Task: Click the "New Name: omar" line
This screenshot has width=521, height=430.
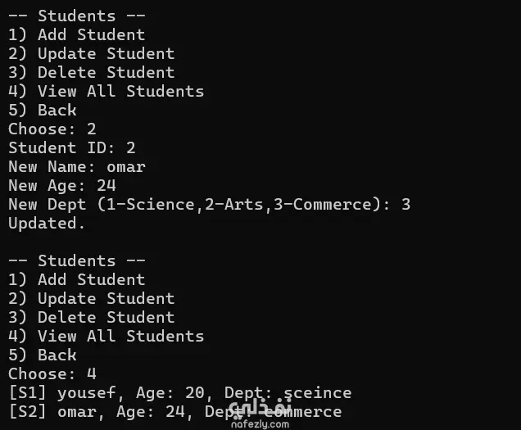Action: pyautogui.click(x=77, y=166)
